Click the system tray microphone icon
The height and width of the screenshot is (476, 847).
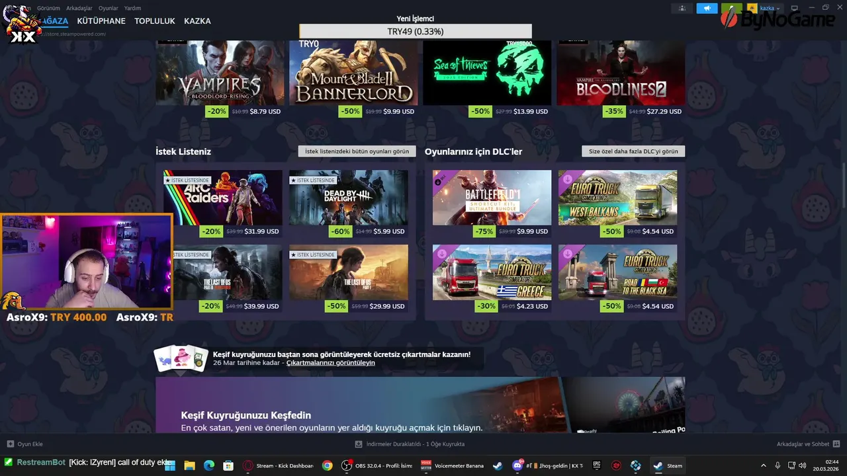(778, 465)
